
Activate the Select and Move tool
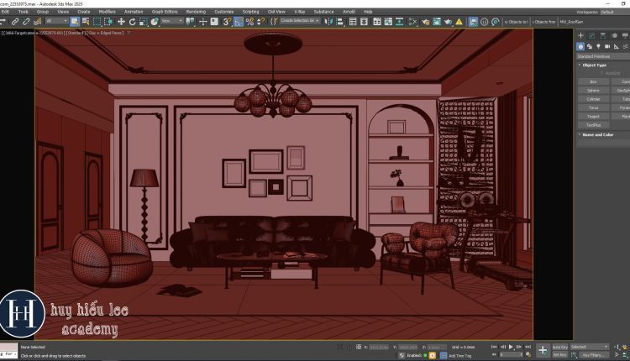121,21
